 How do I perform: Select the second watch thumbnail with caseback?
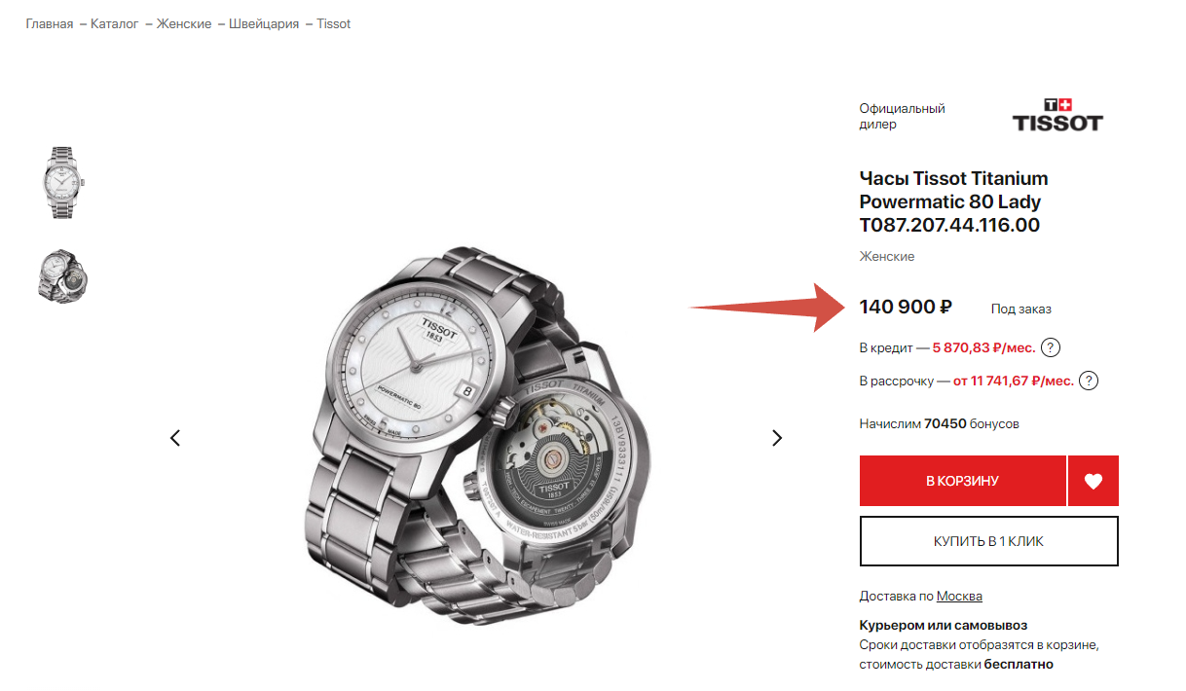64,275
